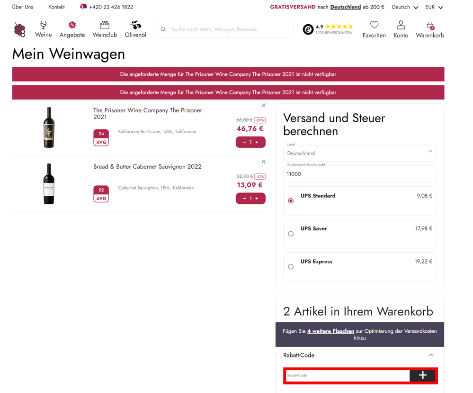This screenshot has height=393, width=473.
Task: Click the 13,09 € price
Action: click(x=250, y=185)
